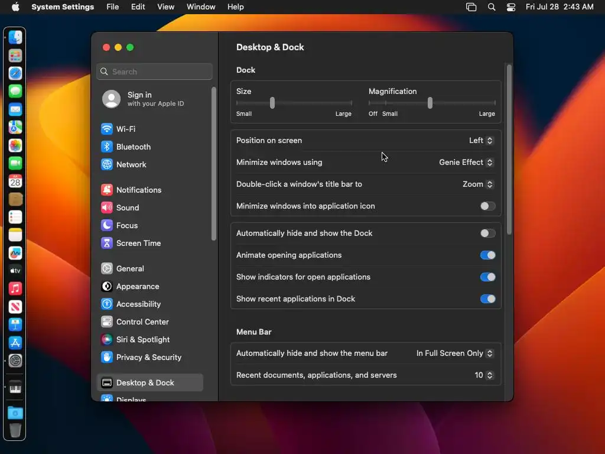Open Mail from the Dock

15,109
